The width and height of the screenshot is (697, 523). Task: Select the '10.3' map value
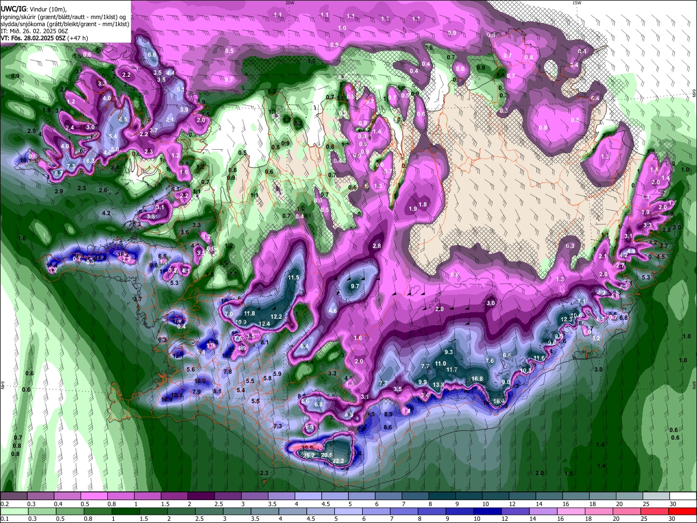pos(525,370)
